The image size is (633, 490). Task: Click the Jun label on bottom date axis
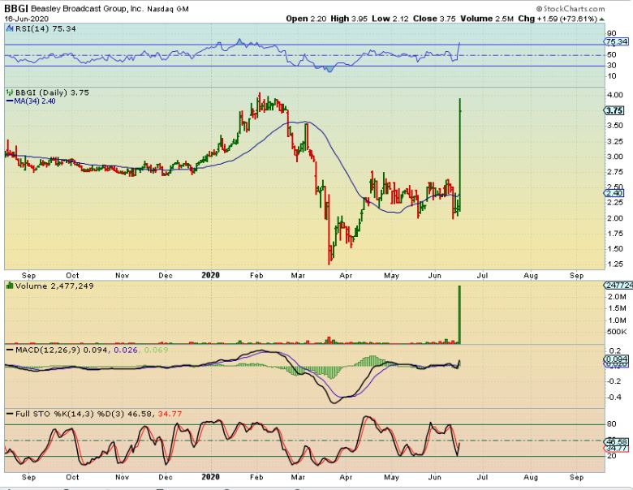(x=439, y=479)
